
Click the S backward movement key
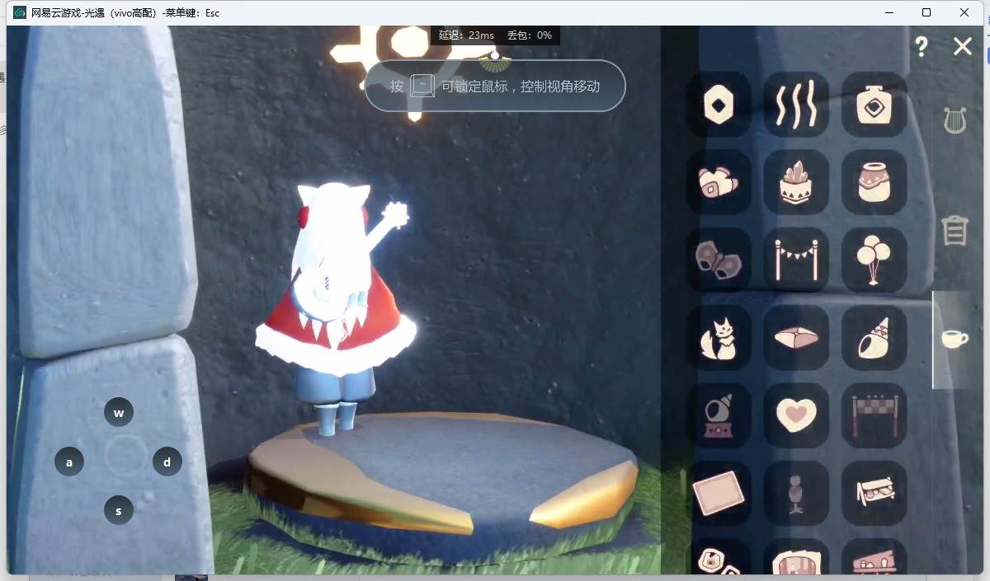119,511
